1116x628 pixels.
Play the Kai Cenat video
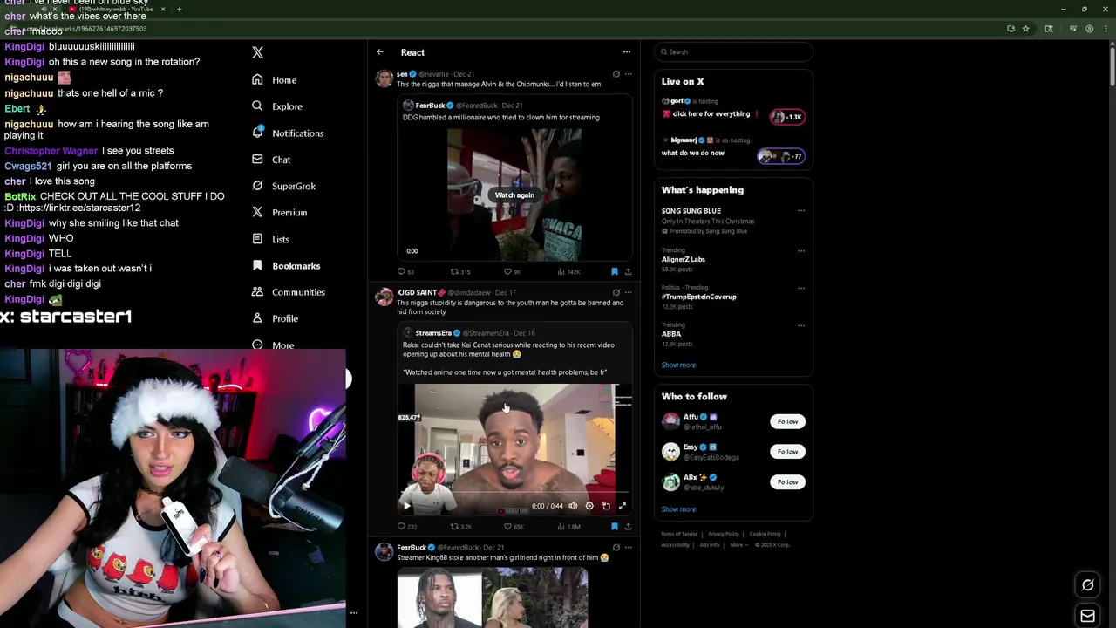click(406, 506)
